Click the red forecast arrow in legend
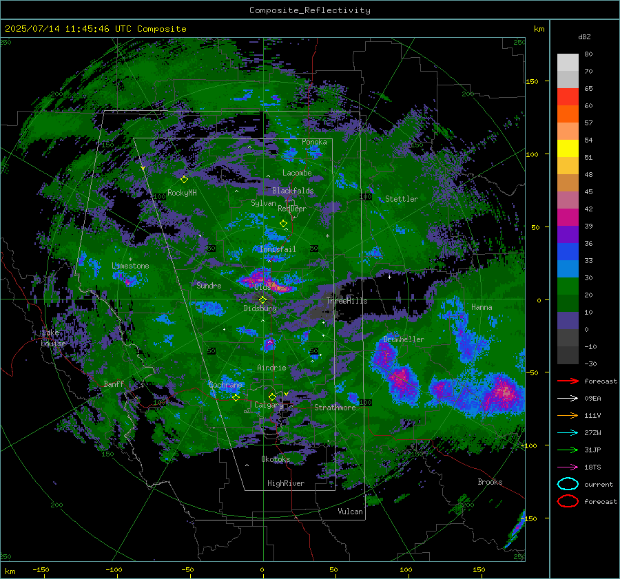The image size is (620, 579). point(568,381)
